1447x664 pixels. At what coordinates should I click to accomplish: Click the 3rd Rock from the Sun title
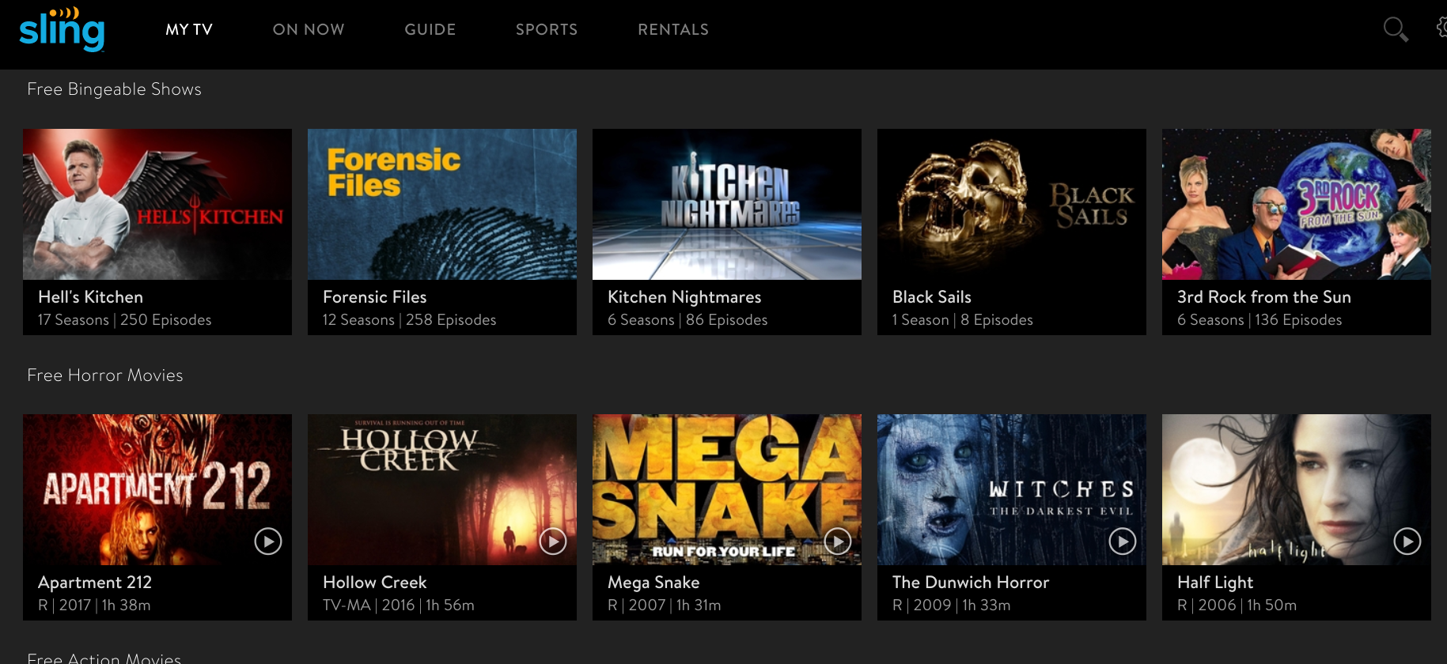1264,297
